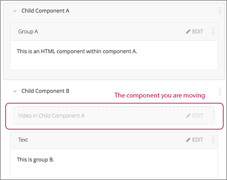Click the Text component's drag handle

click(x=213, y=139)
